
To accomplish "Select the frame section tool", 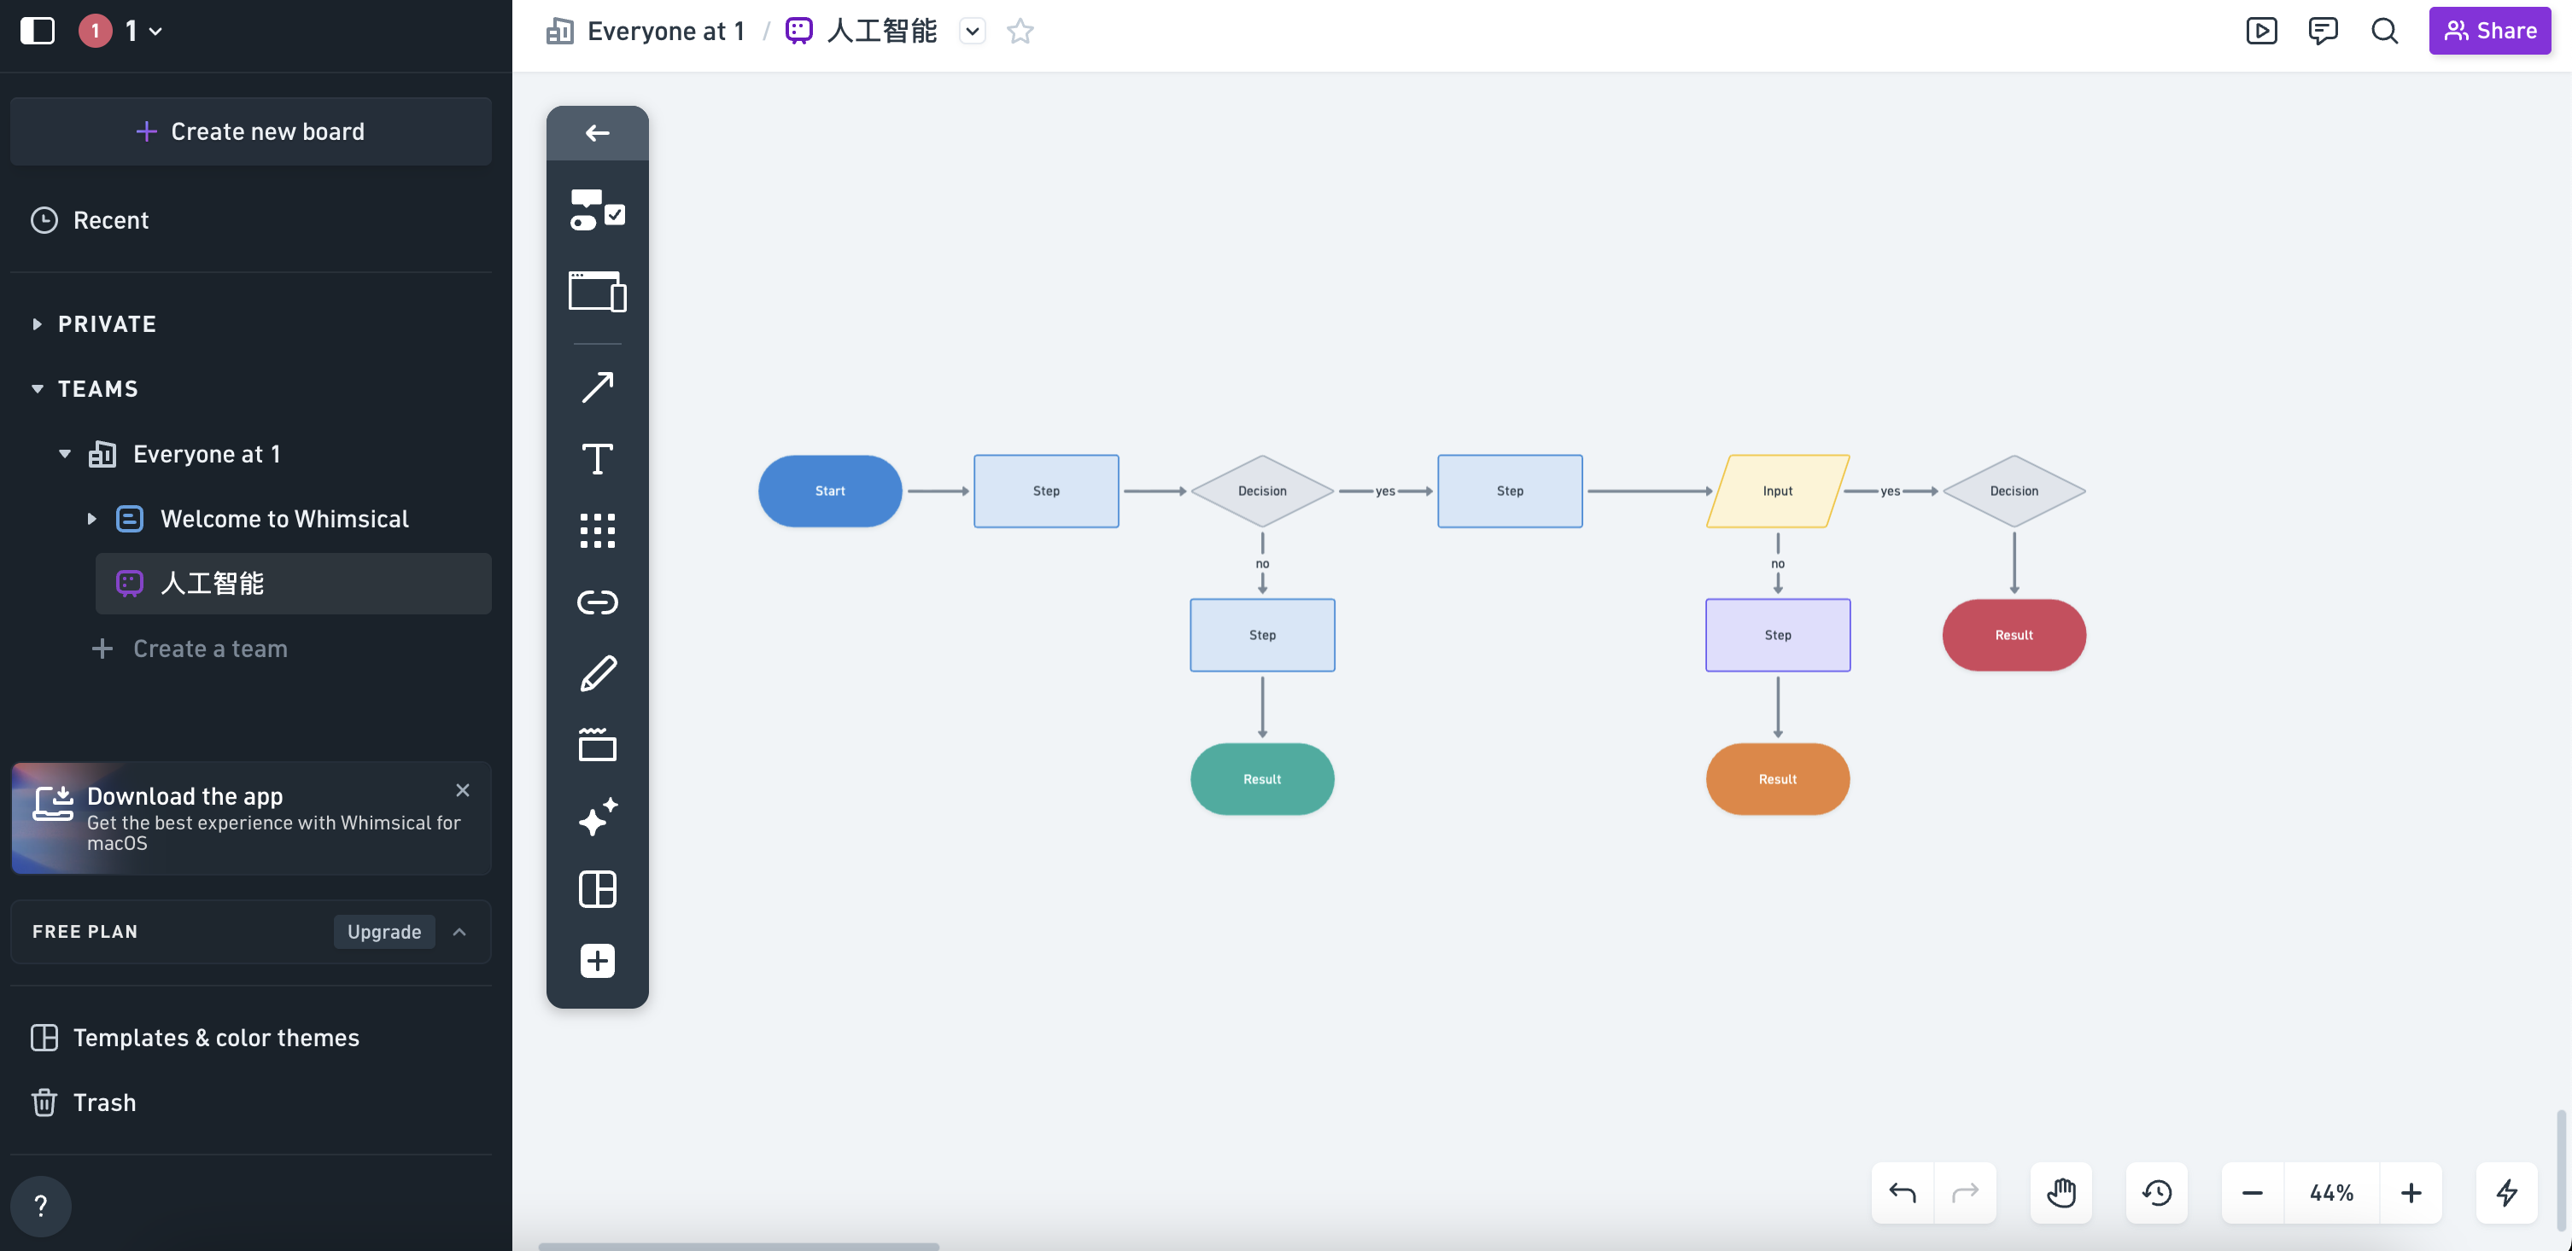I will click(597, 745).
